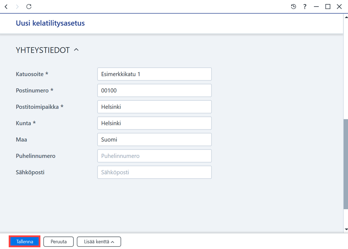The width and height of the screenshot is (348, 249).
Task: Open the history clock icon
Action: click(x=293, y=7)
